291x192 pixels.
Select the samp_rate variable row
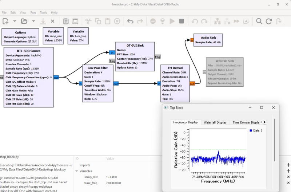(91, 177)
